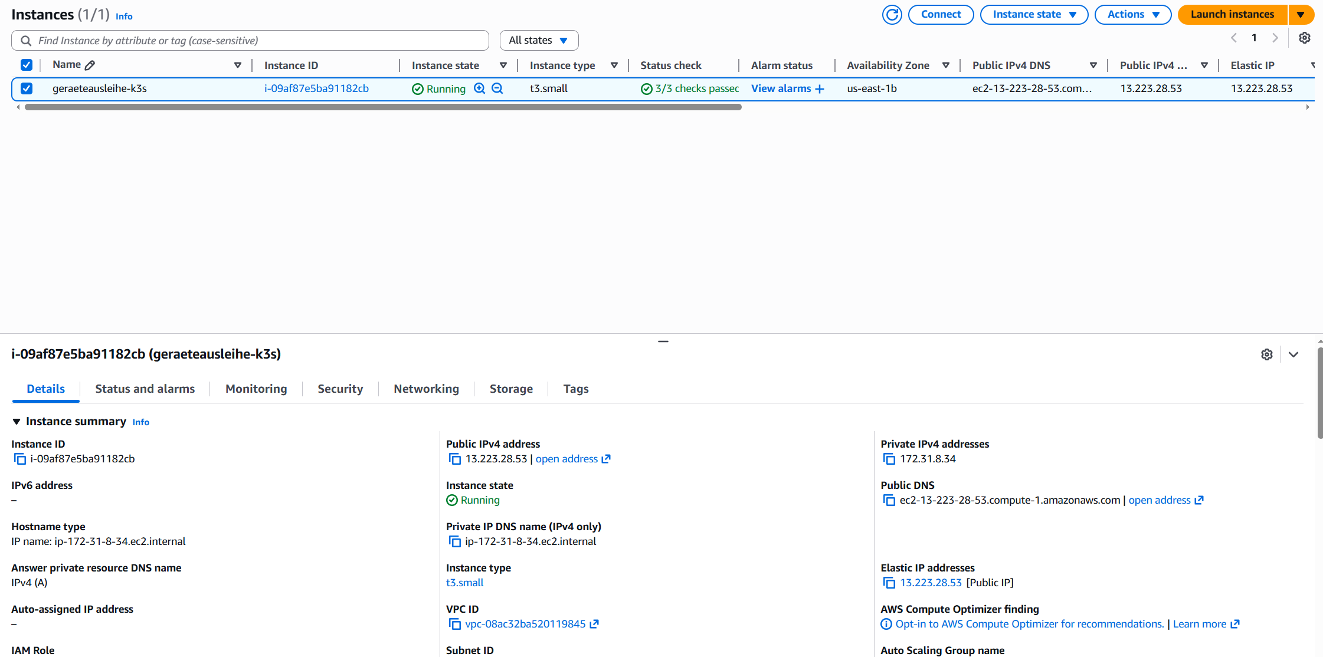
Task: Open VPC link vpc-08ac32ba520119845
Action: (x=525, y=624)
